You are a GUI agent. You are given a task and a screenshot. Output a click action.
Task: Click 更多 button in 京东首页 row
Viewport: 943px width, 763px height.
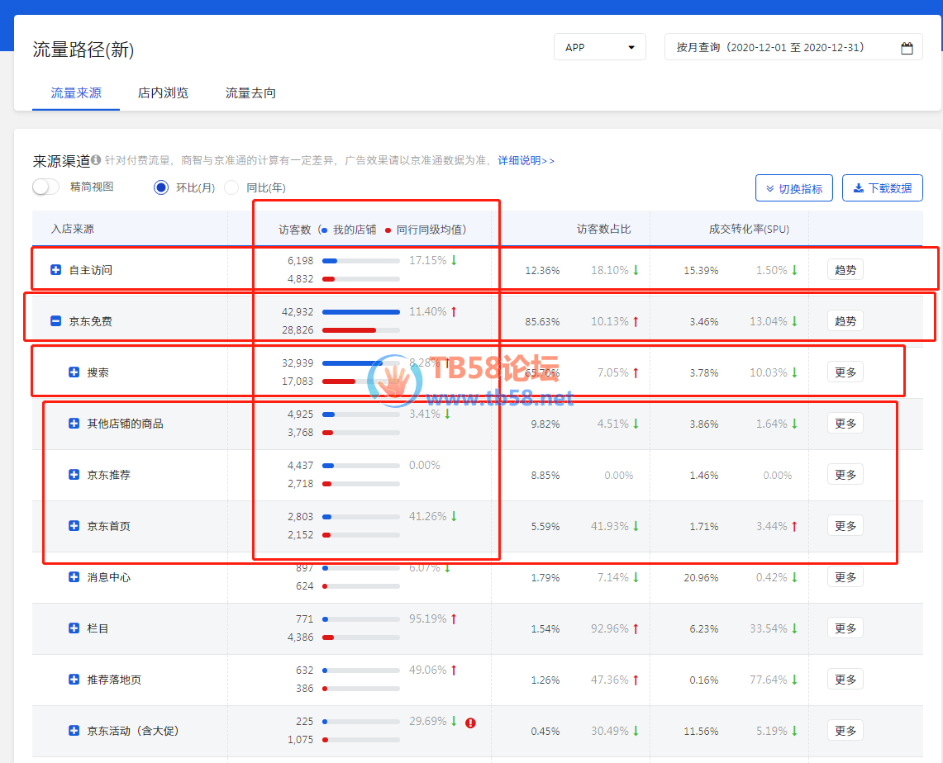point(845,526)
